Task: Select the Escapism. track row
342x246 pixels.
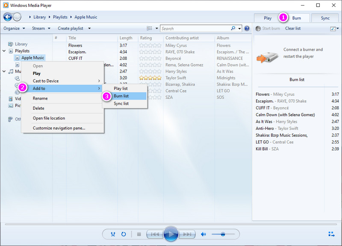Action: 152,52
